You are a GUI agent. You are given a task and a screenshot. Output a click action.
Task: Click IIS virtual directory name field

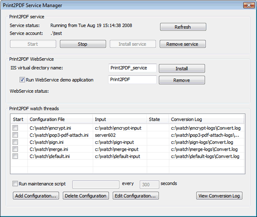[x=132, y=68]
